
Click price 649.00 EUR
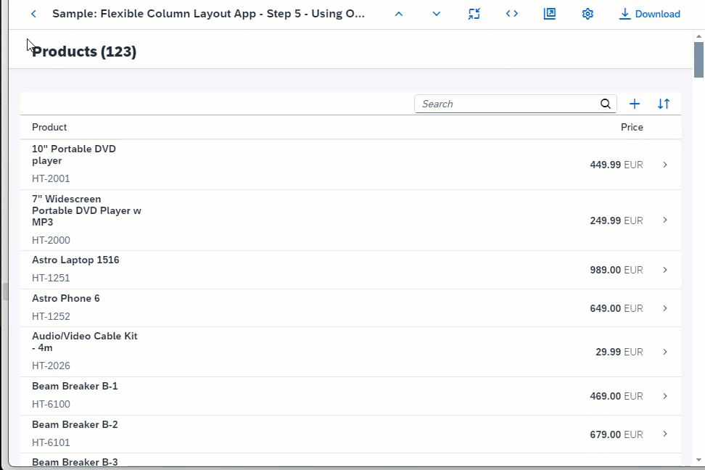coord(617,308)
